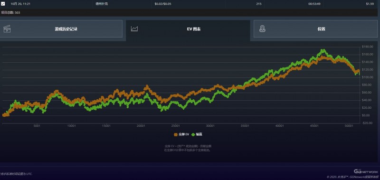
Task: Switch to the EV 图表 tab
Action: click(x=188, y=30)
